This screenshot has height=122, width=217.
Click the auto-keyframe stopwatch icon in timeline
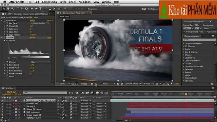click(x=102, y=93)
